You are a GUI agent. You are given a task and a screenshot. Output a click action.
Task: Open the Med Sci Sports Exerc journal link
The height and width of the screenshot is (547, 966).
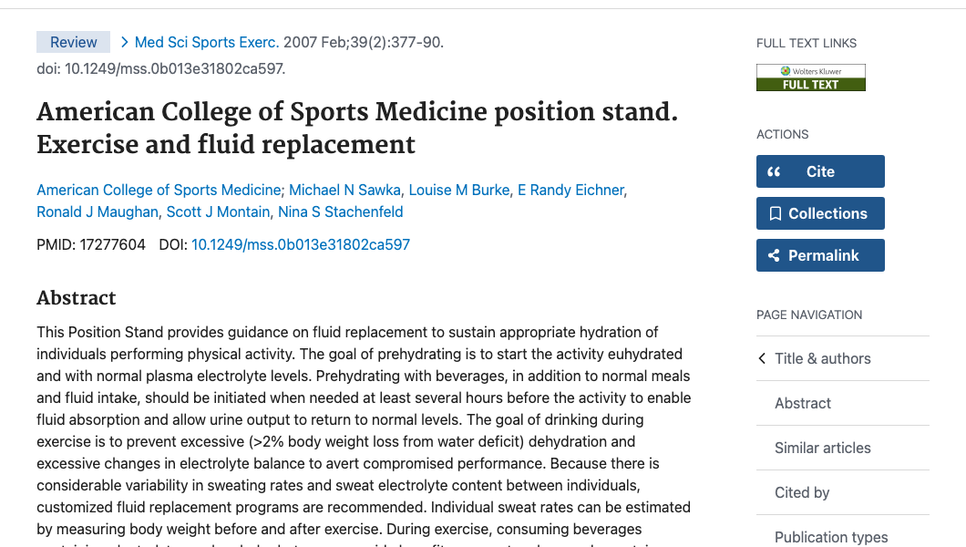[x=206, y=42]
